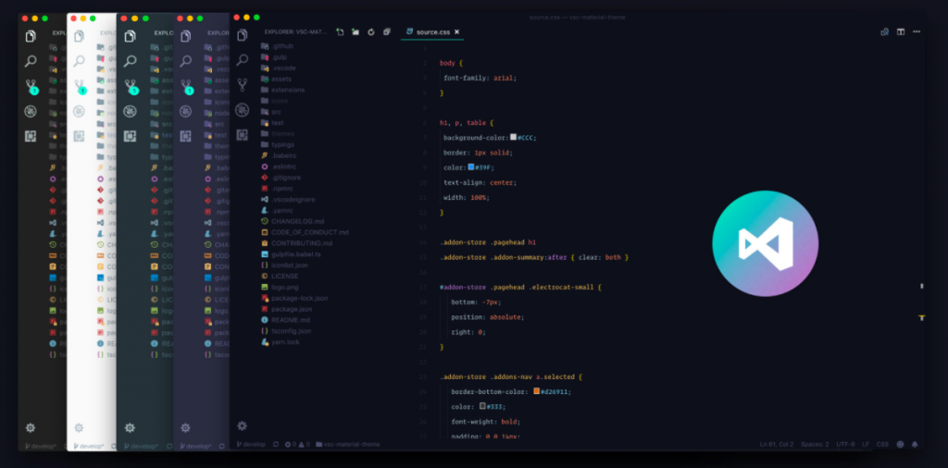Open editor More Actions ellipsis menu
This screenshot has width=948, height=468.
coord(917,32)
